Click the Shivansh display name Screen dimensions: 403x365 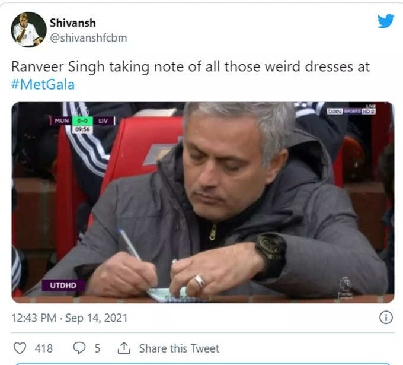coord(73,23)
